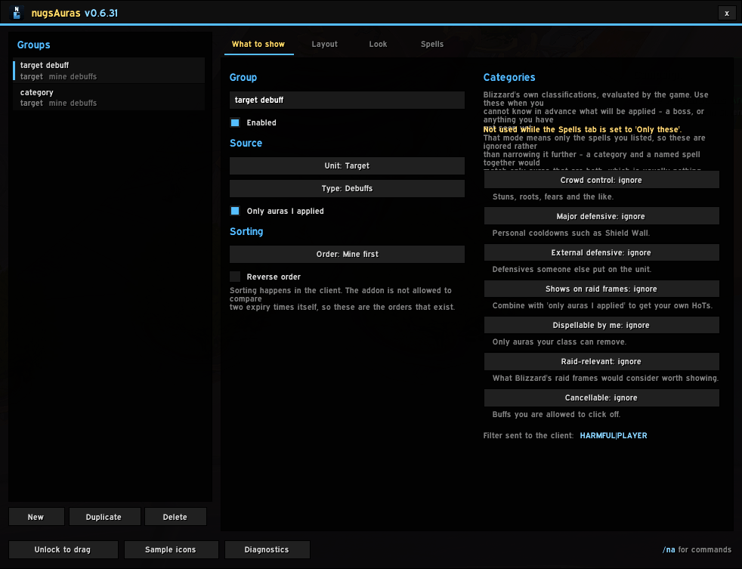Click 'Filter sent to the client:' label
This screenshot has width=742, height=569.
coord(528,435)
